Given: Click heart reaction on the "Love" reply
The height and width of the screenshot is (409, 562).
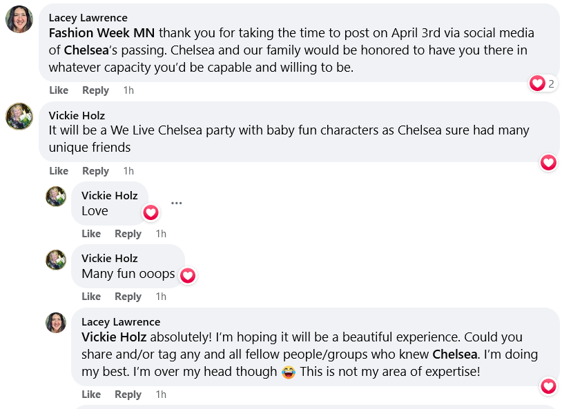Looking at the screenshot, I should coord(151,212).
